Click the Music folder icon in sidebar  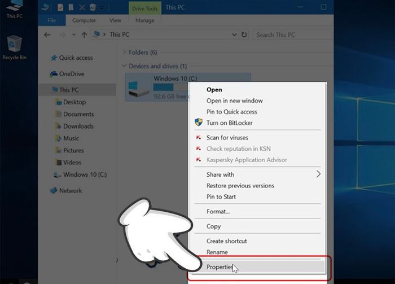pos(59,138)
